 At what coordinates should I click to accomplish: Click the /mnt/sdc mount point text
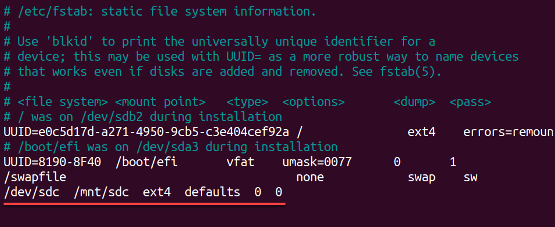101,192
